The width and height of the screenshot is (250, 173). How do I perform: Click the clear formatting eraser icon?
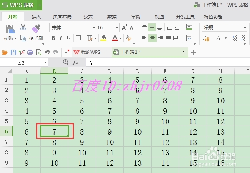click(x=128, y=38)
